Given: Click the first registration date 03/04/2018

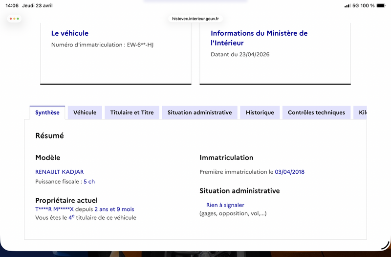Looking at the screenshot, I should coord(289,172).
